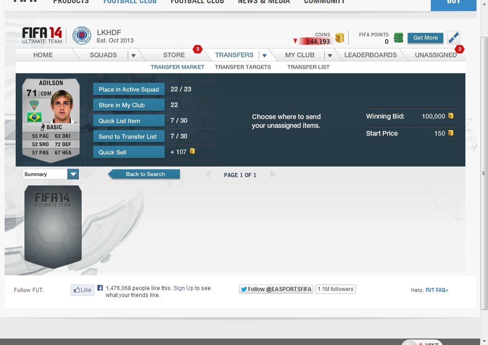Click the '1,476,068 people like this' text
Viewport: 488px width, 345px height.
click(x=138, y=288)
